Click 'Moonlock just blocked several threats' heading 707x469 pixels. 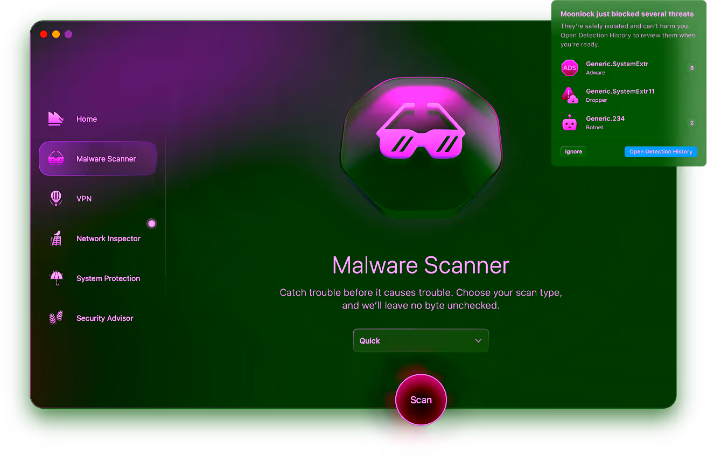click(627, 15)
